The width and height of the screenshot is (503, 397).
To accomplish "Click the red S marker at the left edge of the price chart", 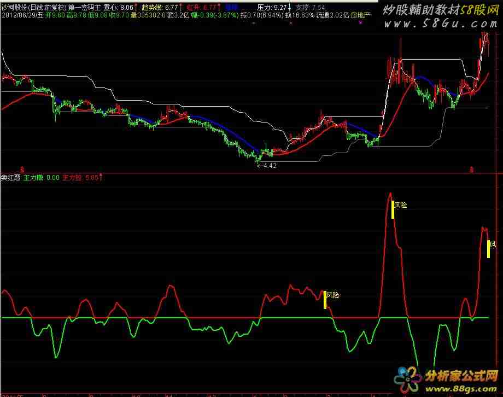I will tap(22, 169).
